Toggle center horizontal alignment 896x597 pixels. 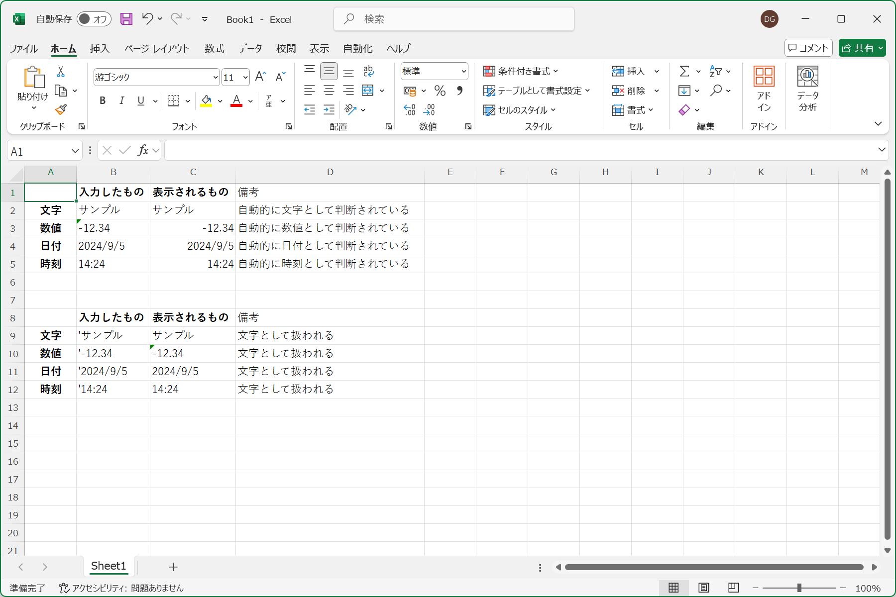pyautogui.click(x=329, y=90)
